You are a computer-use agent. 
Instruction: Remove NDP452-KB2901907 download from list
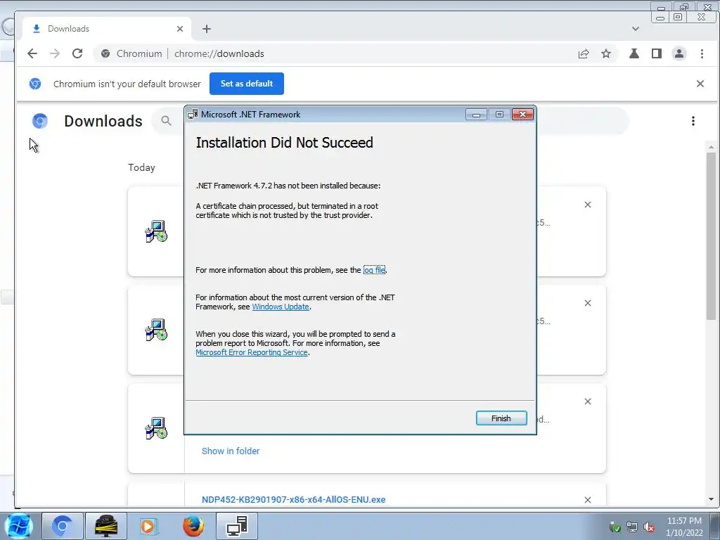588,500
